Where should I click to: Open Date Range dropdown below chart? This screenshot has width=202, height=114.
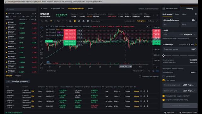52,71
